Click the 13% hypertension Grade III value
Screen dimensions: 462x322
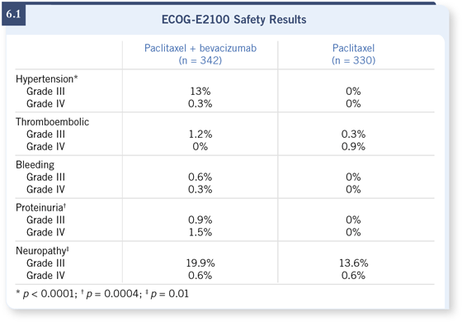pyautogui.click(x=200, y=91)
